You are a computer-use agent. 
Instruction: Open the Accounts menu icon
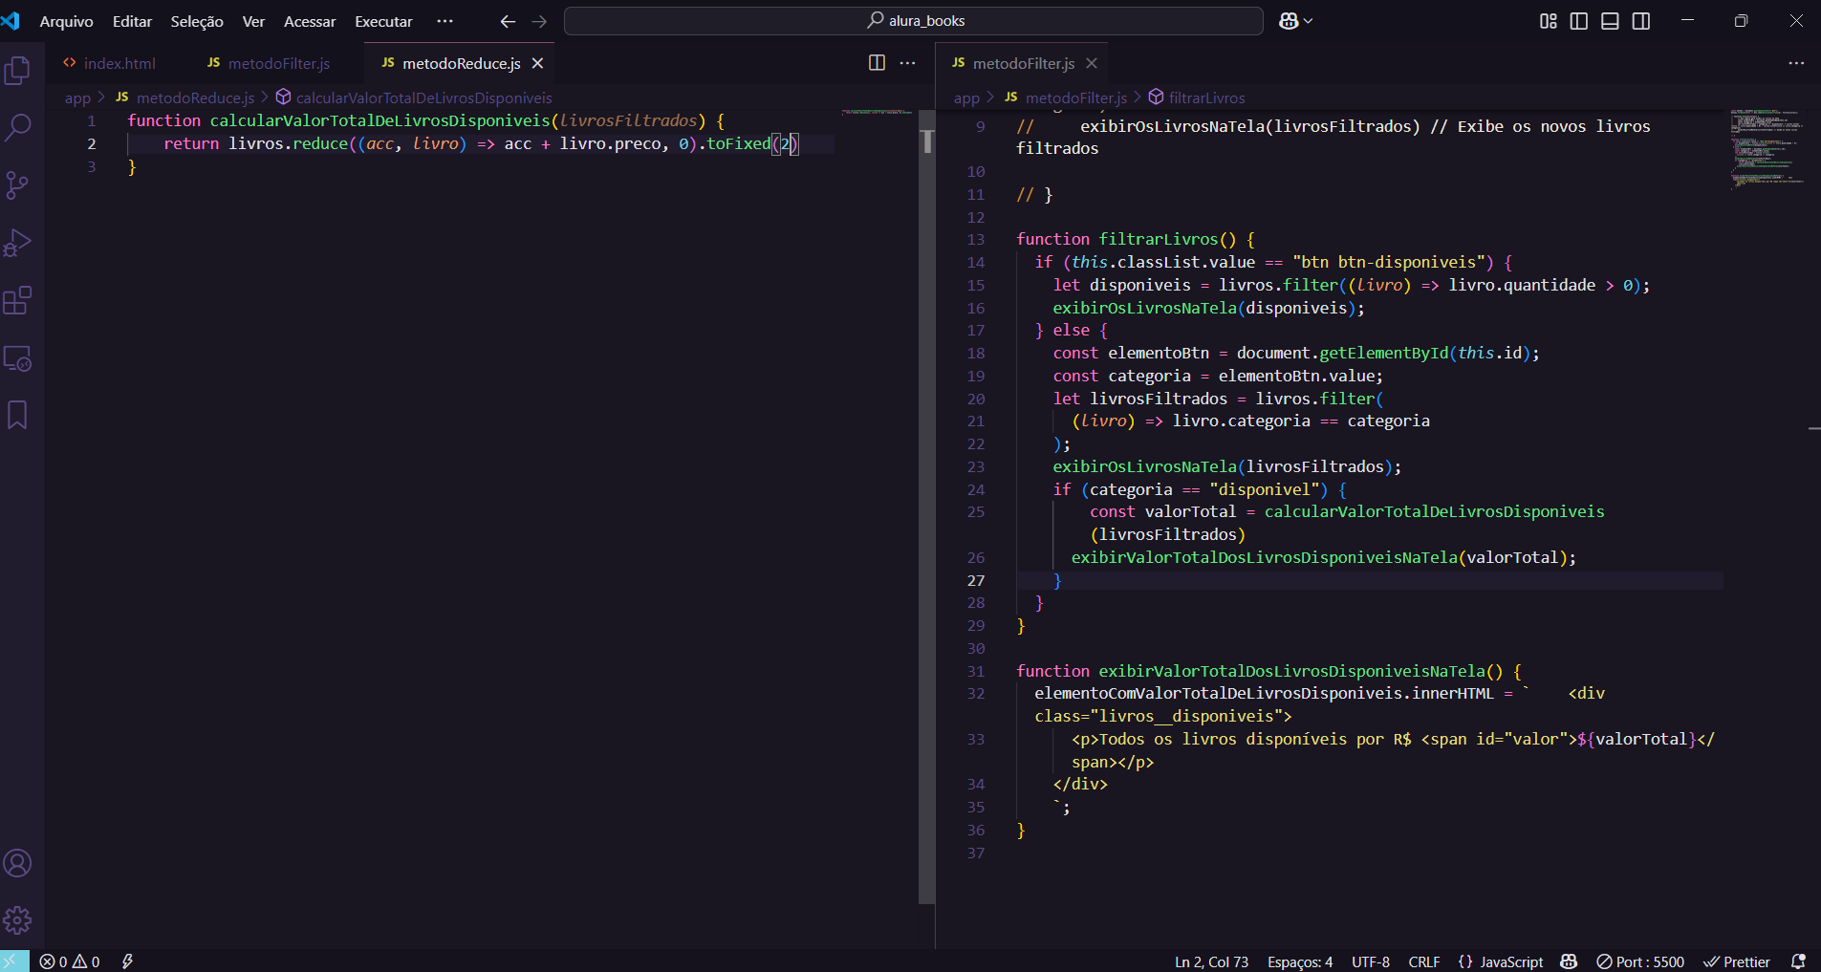pyautogui.click(x=18, y=863)
